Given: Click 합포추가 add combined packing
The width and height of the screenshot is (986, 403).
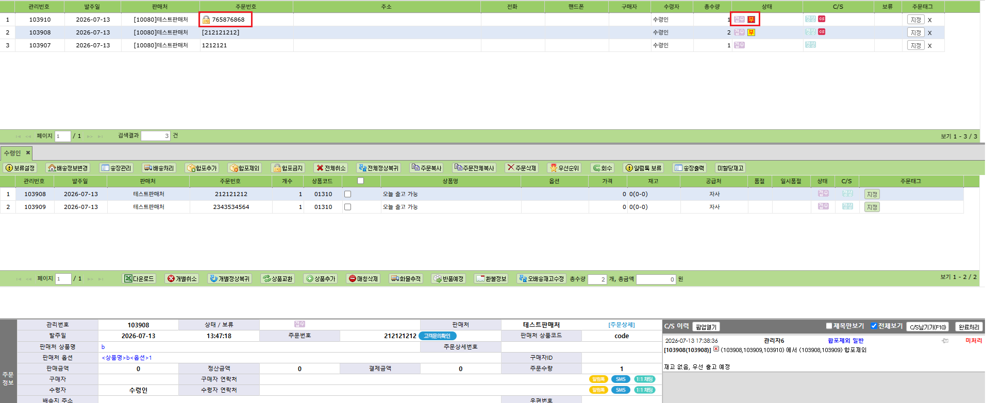Looking at the screenshot, I should tap(202, 168).
